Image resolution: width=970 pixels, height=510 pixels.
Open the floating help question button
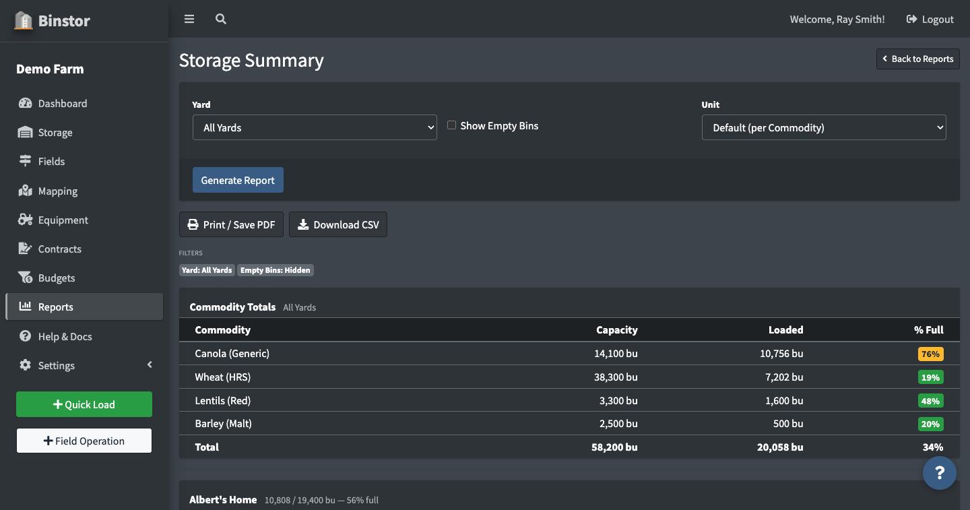tap(940, 473)
